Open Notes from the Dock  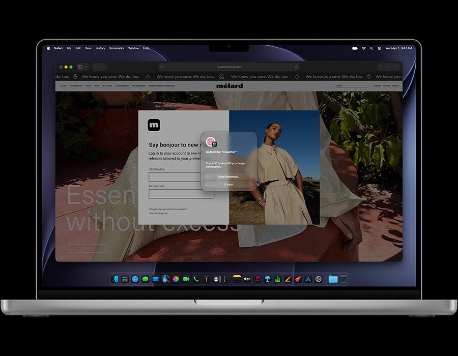coord(237,279)
